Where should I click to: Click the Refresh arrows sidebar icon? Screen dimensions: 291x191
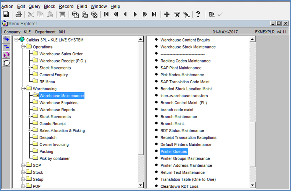pos(6,55)
